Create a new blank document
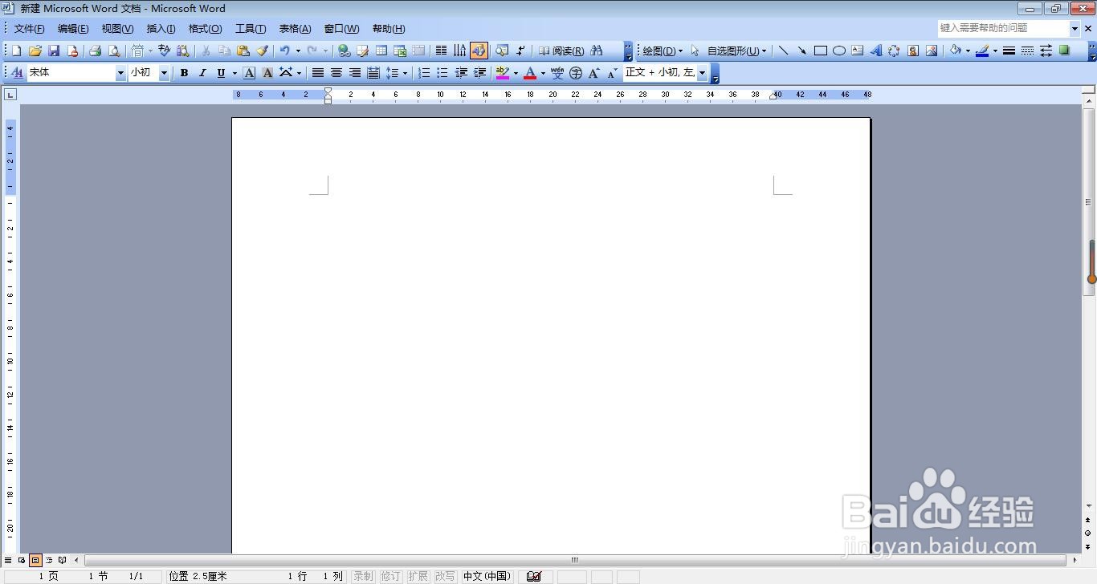Viewport: 1097px width, 584px height. tap(16, 51)
